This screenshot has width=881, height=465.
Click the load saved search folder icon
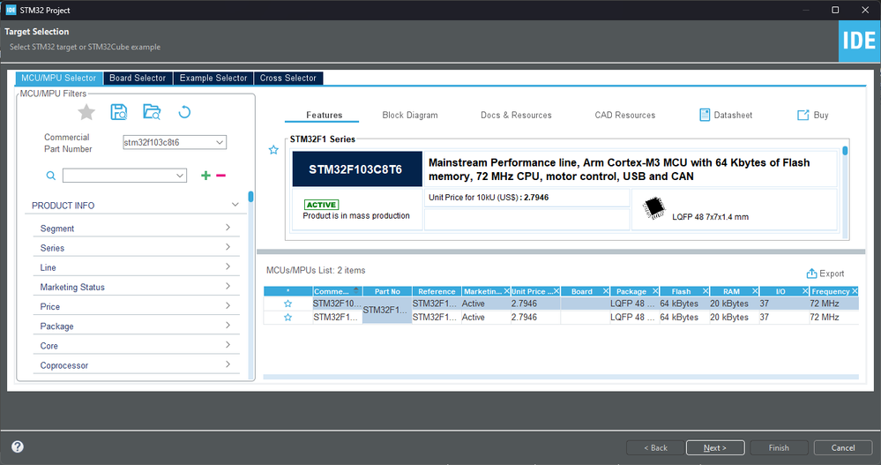point(152,112)
